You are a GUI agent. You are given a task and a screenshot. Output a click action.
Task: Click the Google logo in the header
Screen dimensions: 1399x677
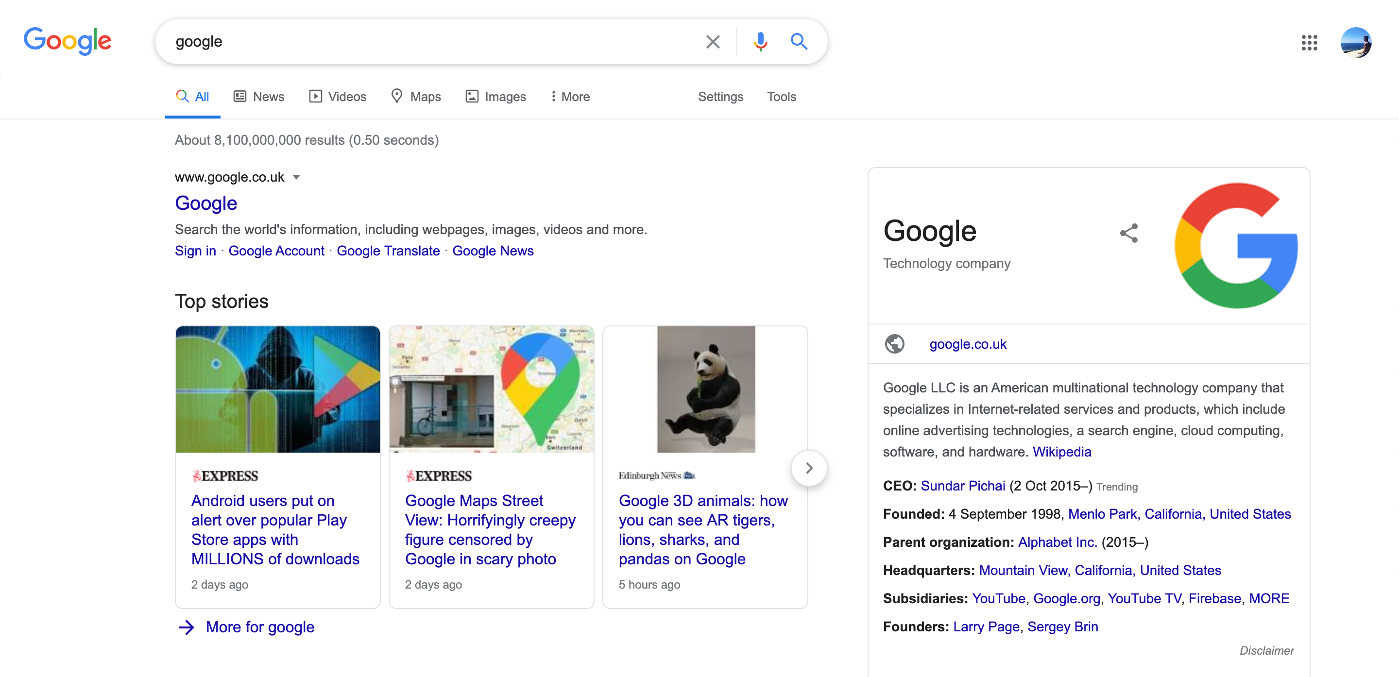pyautogui.click(x=68, y=41)
